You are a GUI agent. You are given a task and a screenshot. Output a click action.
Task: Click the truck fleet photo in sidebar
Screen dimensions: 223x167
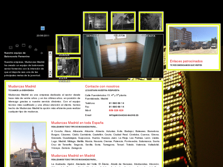[x=193, y=40]
